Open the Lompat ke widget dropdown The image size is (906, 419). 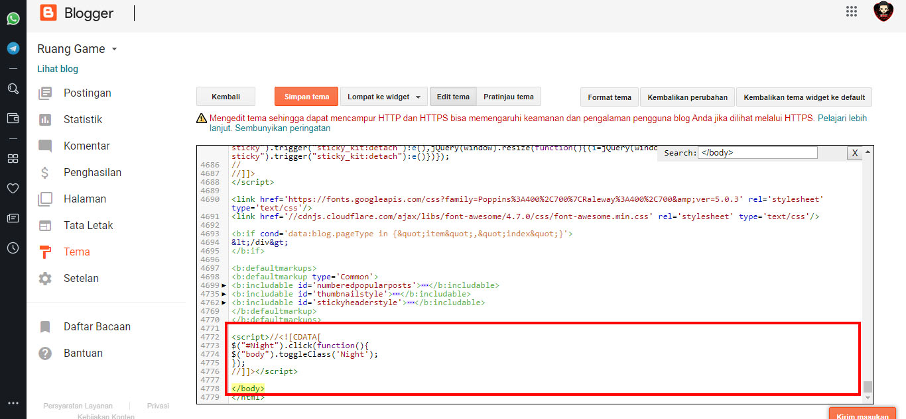coord(383,97)
